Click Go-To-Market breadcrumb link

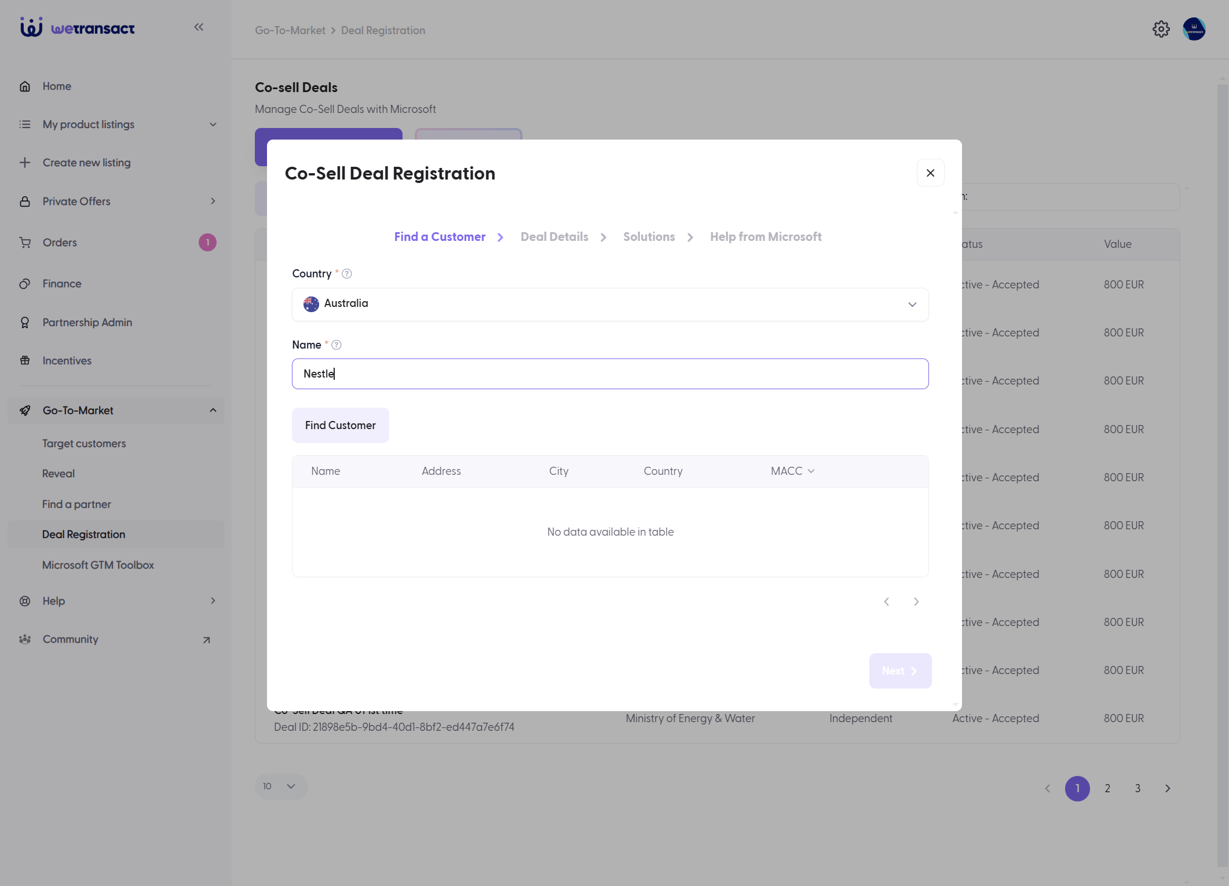tap(290, 30)
